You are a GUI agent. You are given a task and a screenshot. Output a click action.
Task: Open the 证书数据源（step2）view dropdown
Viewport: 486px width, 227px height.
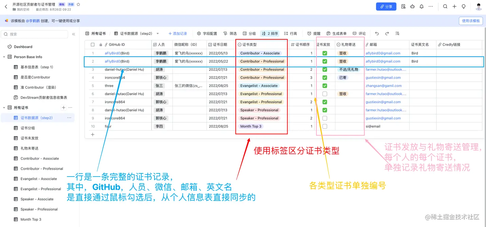coord(157,33)
